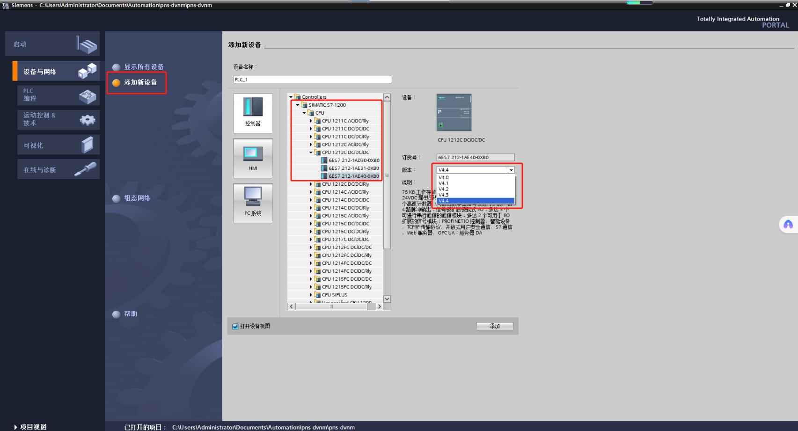This screenshot has height=431, width=798.
Task: Open the 版本 dropdown arrow
Action: (511, 170)
